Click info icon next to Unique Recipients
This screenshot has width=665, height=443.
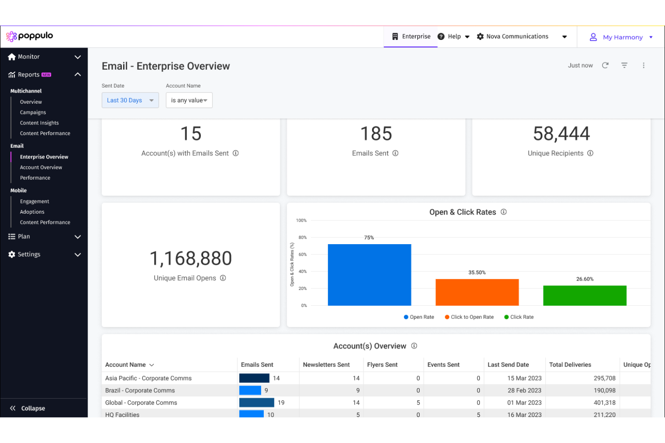coord(590,154)
